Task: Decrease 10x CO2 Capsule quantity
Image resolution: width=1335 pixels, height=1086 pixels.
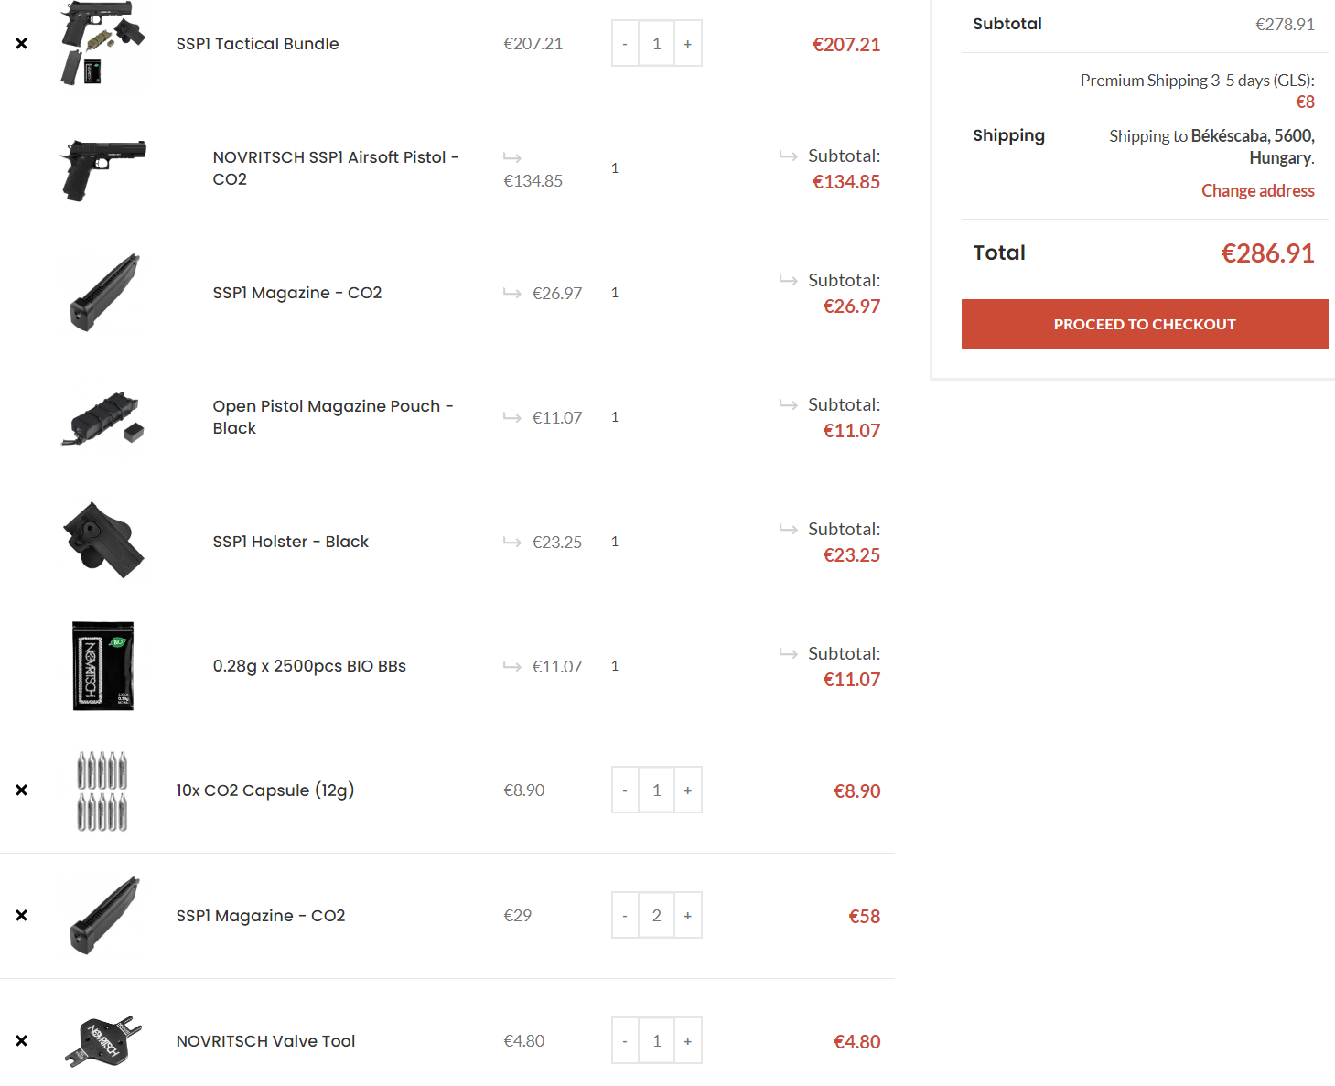Action: pos(625,790)
